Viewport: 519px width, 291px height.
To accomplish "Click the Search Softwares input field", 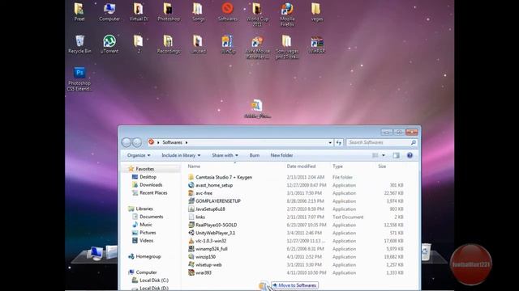I will click(x=382, y=142).
